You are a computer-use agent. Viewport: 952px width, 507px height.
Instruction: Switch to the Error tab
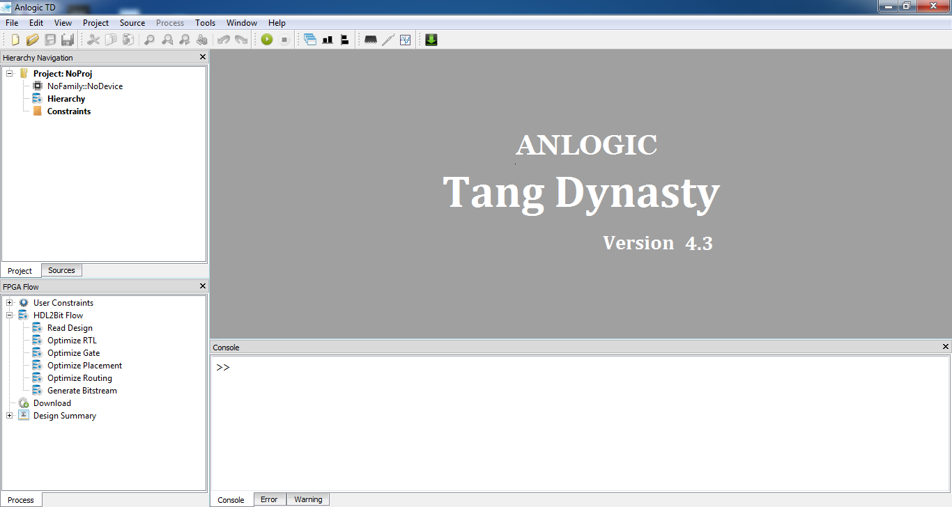coord(269,499)
